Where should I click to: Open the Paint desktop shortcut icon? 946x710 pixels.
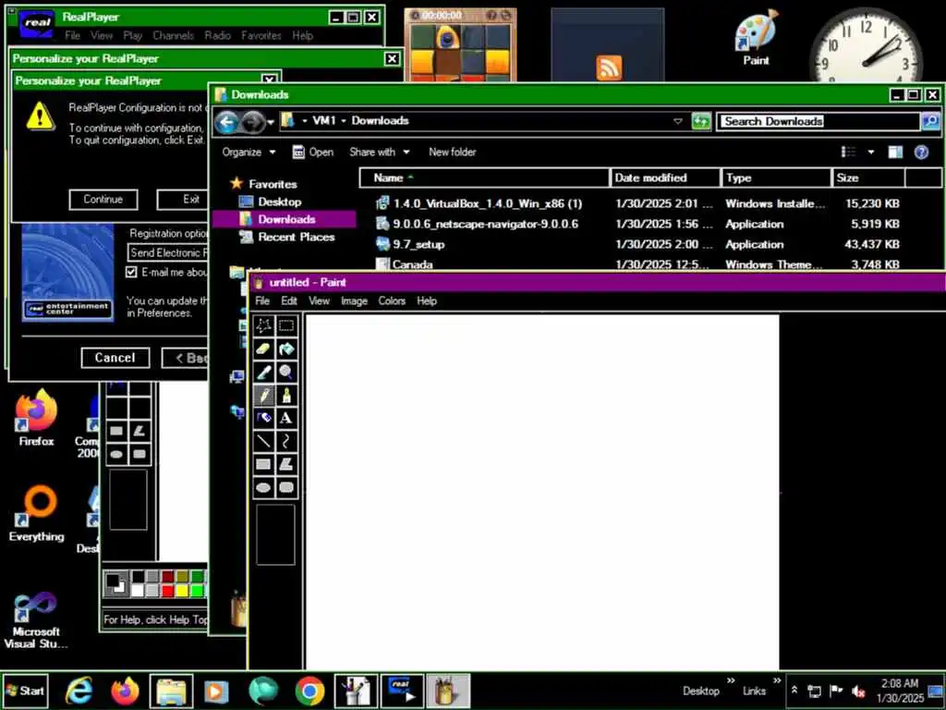pos(756,38)
